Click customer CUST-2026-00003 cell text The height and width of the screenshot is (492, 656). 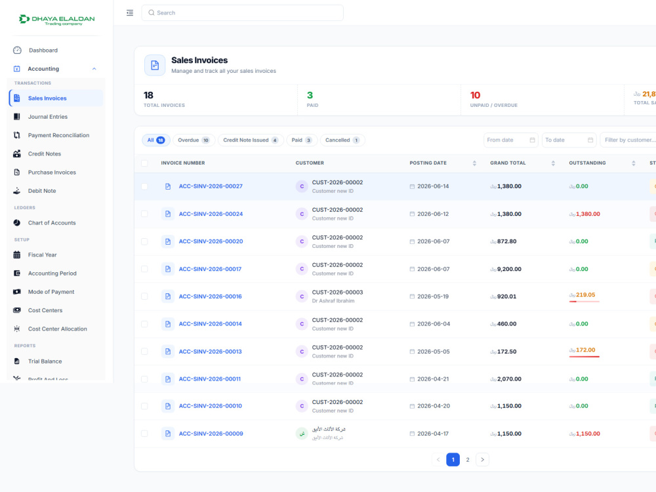coord(338,293)
